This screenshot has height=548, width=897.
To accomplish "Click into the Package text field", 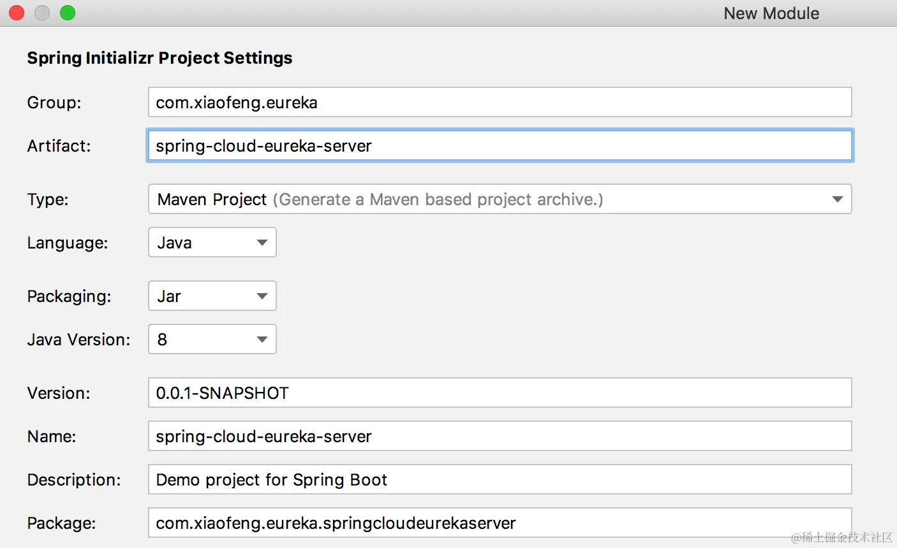I will coord(500,523).
